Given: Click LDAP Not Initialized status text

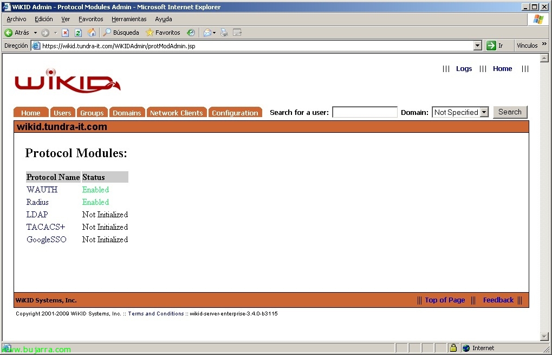Looking at the screenshot, I should pyautogui.click(x=105, y=215).
